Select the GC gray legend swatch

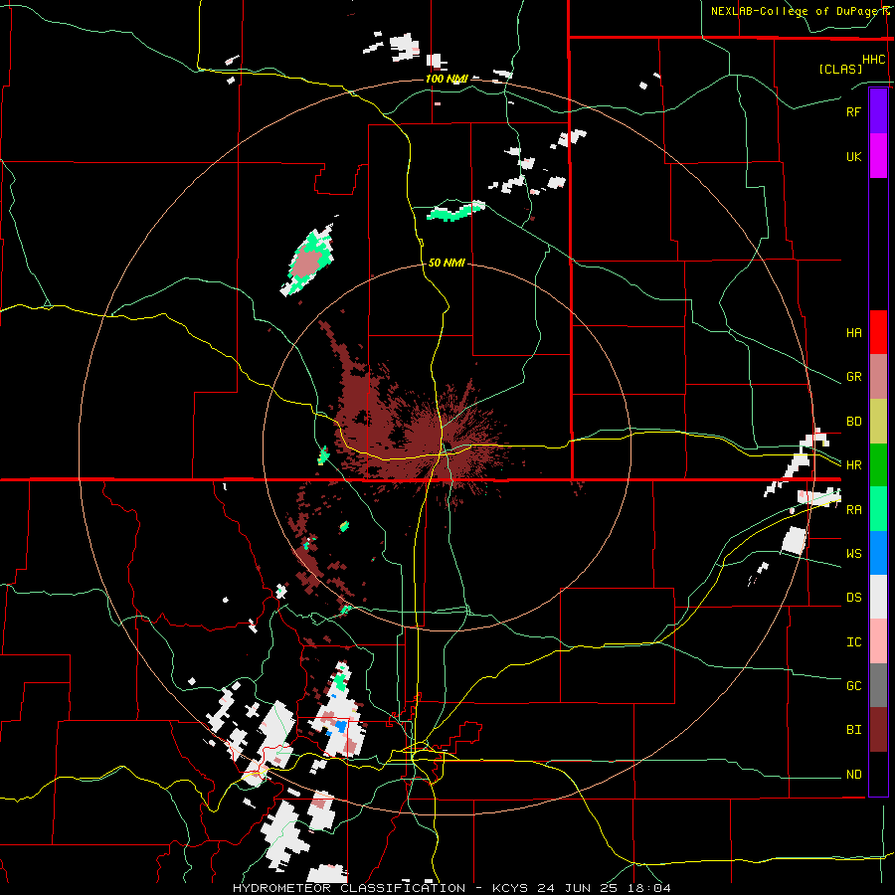[x=878, y=685]
